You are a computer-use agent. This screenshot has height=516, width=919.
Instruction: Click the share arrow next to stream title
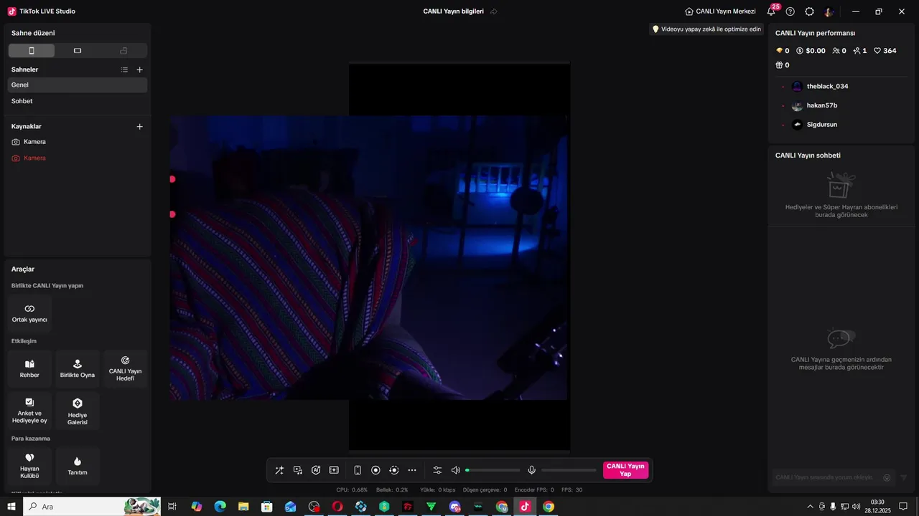click(x=494, y=11)
